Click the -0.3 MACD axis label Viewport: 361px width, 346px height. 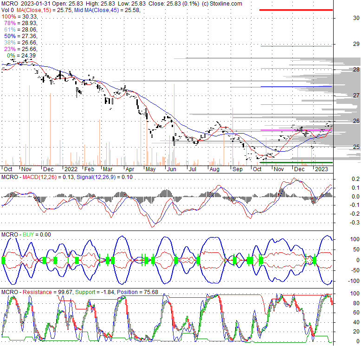tap(355, 223)
